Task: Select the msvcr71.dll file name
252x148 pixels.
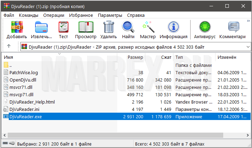Action: 21,87
